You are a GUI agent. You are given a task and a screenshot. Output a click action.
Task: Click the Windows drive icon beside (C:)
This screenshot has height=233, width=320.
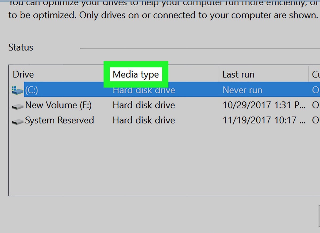click(x=18, y=90)
